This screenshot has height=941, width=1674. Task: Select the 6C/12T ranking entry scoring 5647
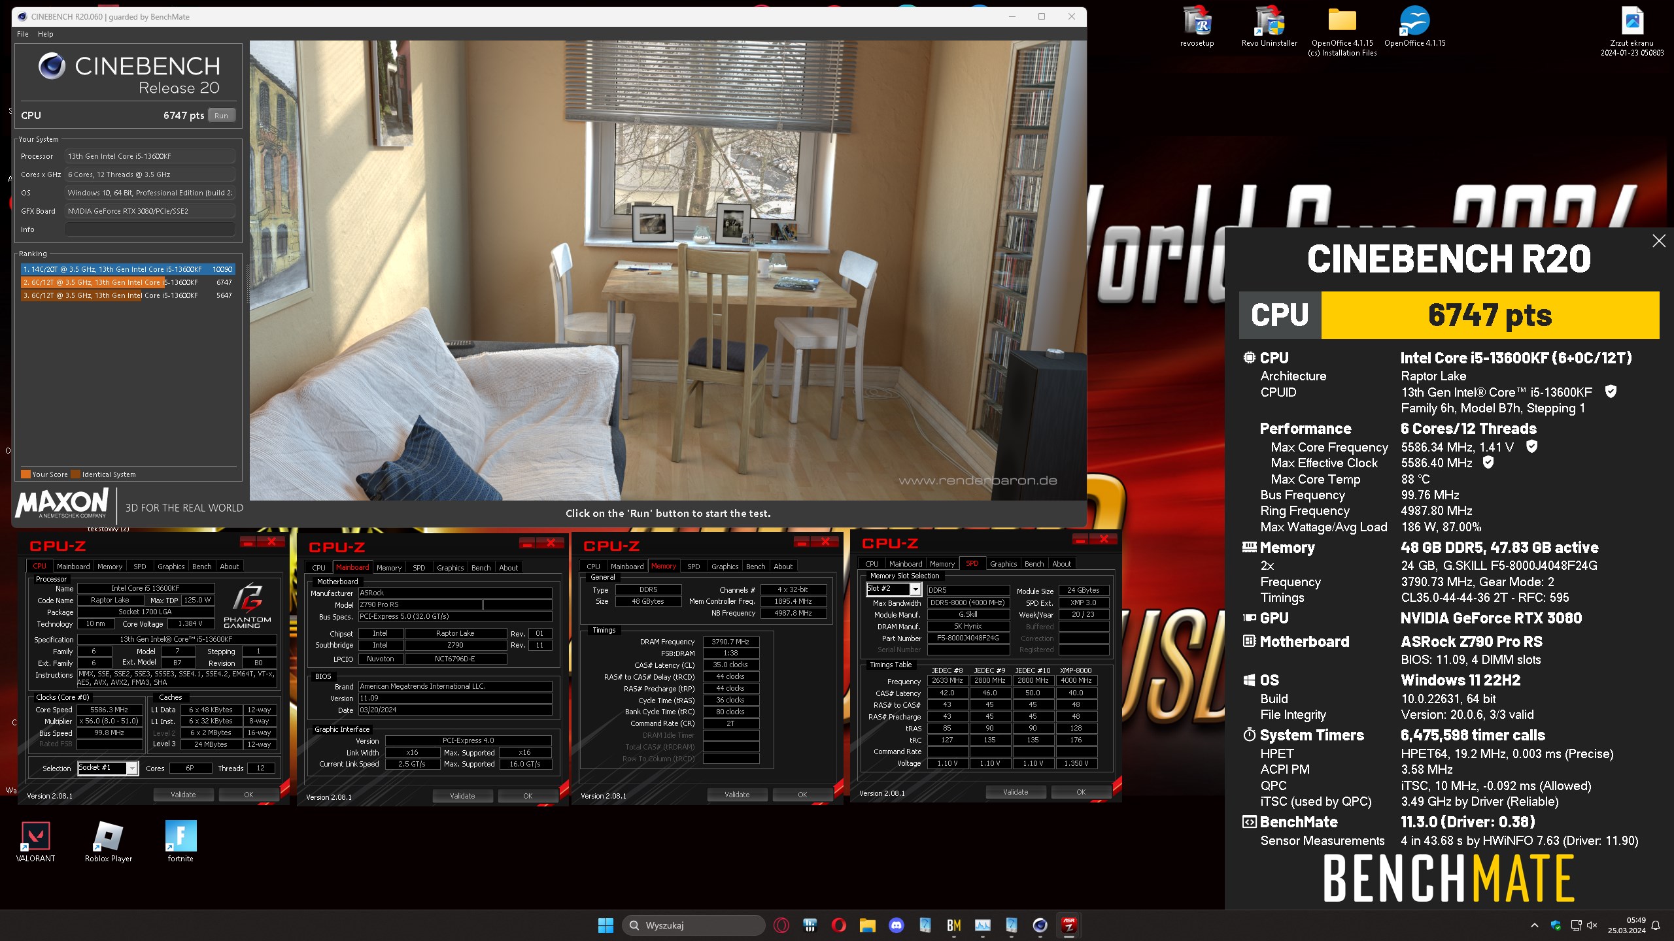(127, 295)
